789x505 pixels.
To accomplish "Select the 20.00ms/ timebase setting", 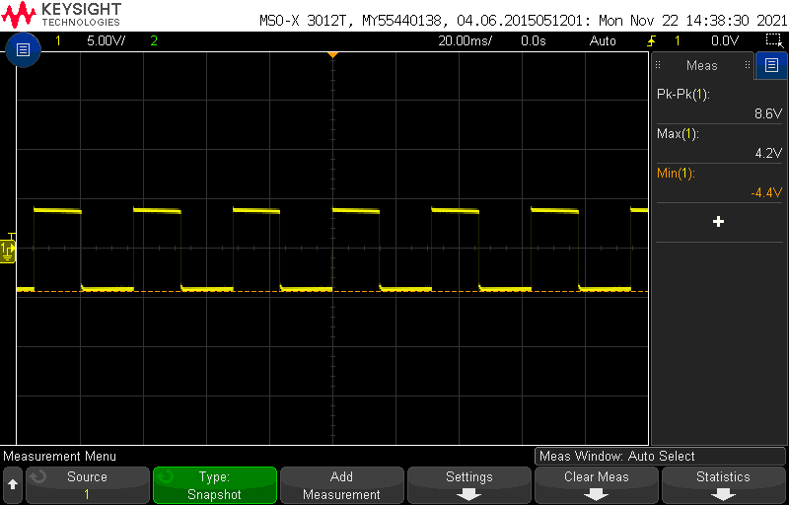I will pos(462,41).
